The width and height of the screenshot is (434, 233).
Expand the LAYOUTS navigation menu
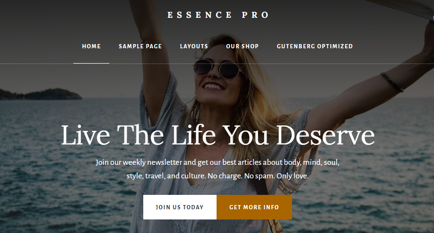pos(194,46)
